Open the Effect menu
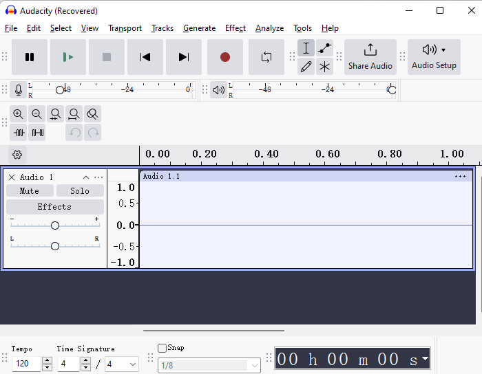The image size is (482, 374). pos(235,28)
